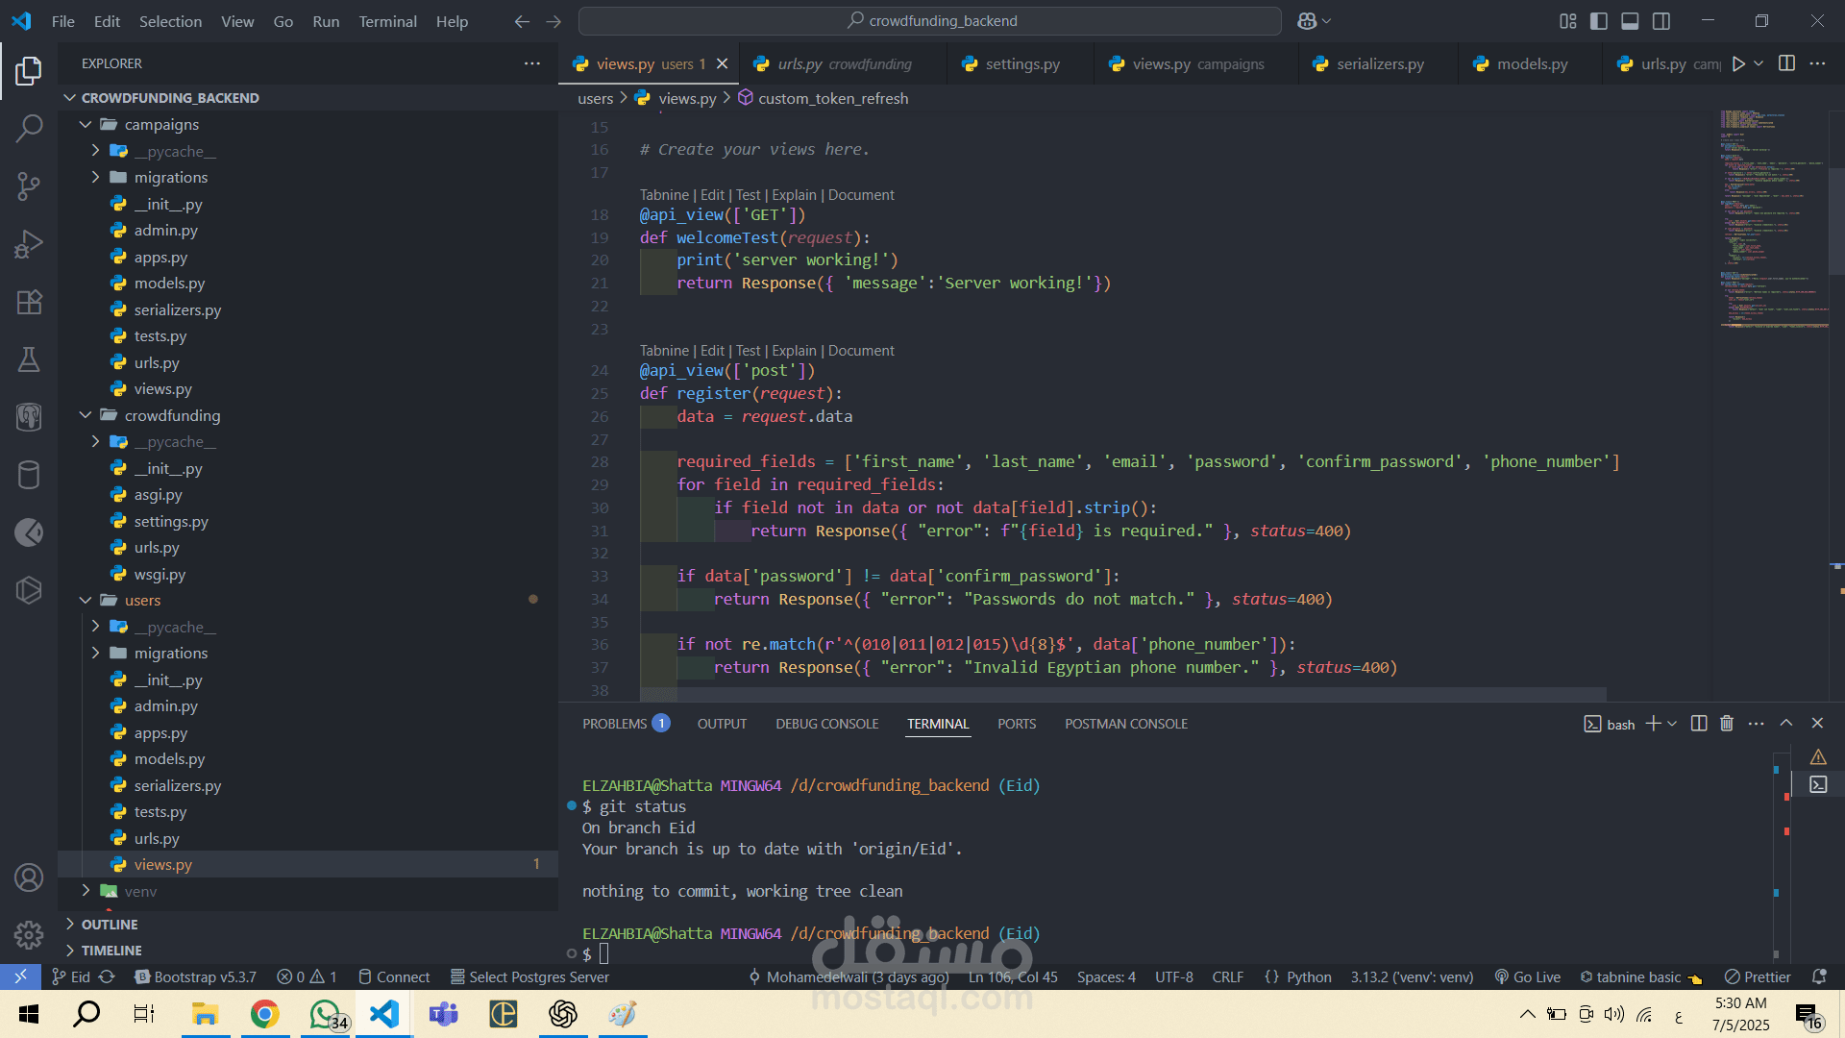Viewport: 1845px width, 1038px height.
Task: Expand the OUTLINE section
Action: [x=307, y=924]
